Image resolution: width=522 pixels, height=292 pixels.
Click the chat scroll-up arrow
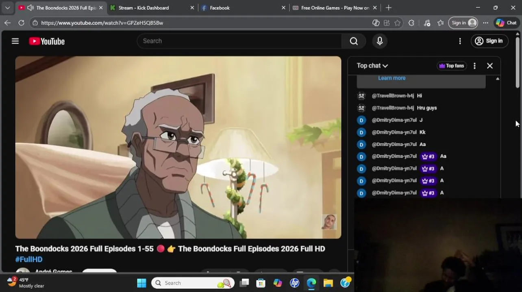pos(498,79)
